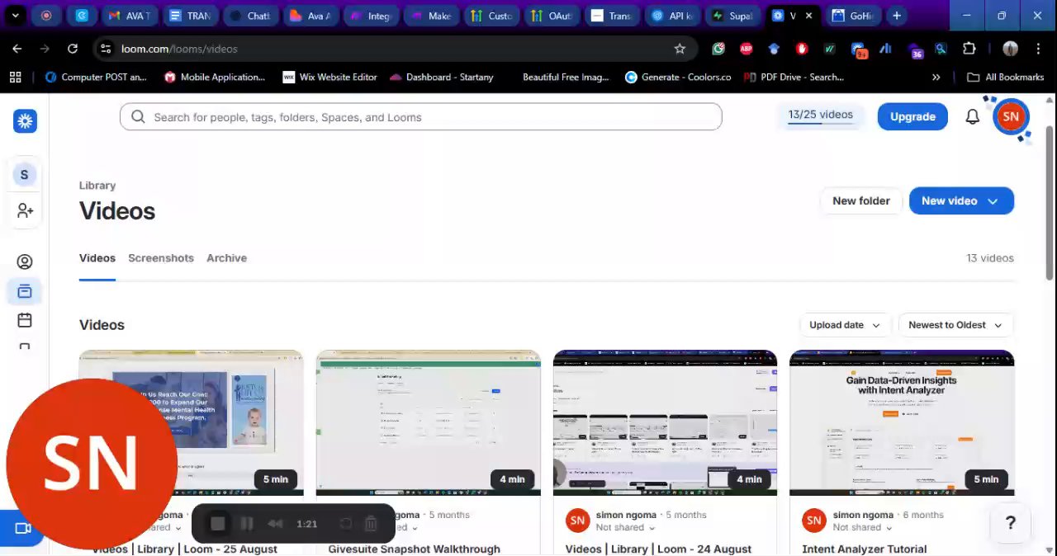View site information icon in address bar
Image resolution: width=1057 pixels, height=556 pixels.
pyautogui.click(x=106, y=49)
